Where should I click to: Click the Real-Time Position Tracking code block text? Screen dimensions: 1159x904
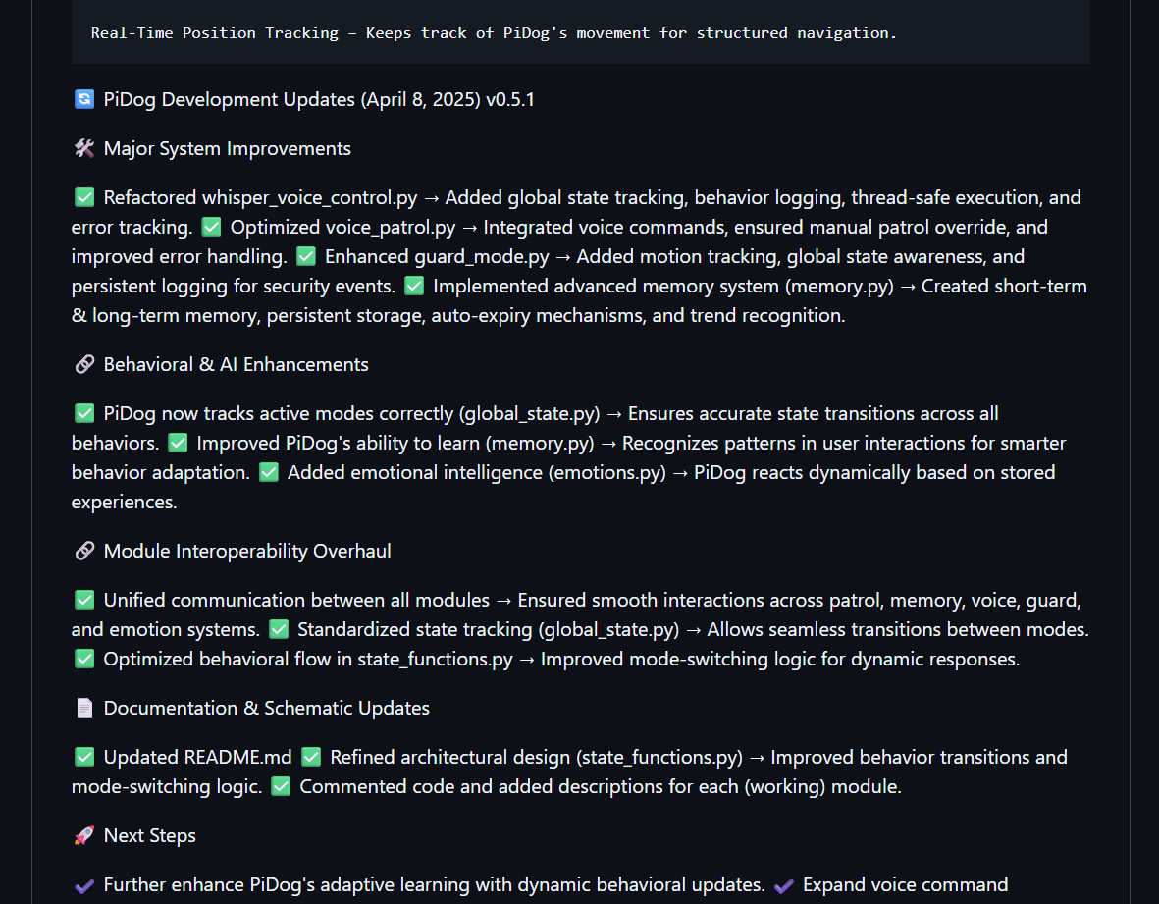coord(494,33)
